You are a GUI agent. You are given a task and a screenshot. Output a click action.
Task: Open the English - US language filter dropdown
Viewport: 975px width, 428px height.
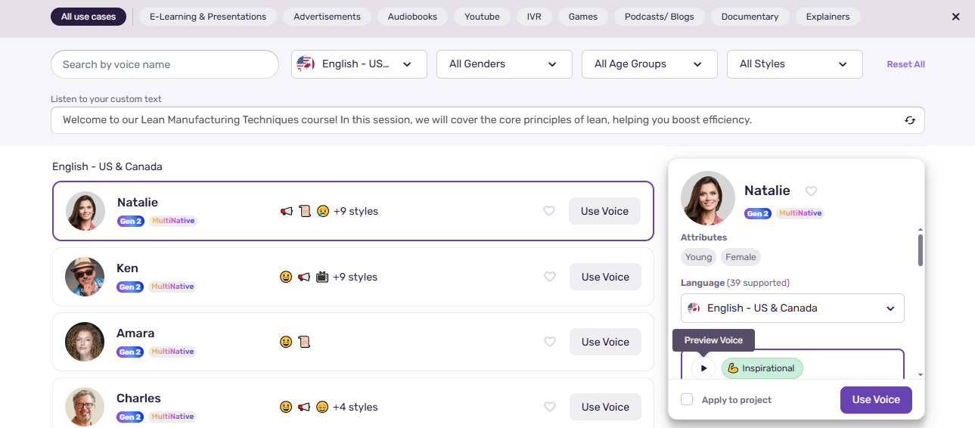[x=359, y=64]
